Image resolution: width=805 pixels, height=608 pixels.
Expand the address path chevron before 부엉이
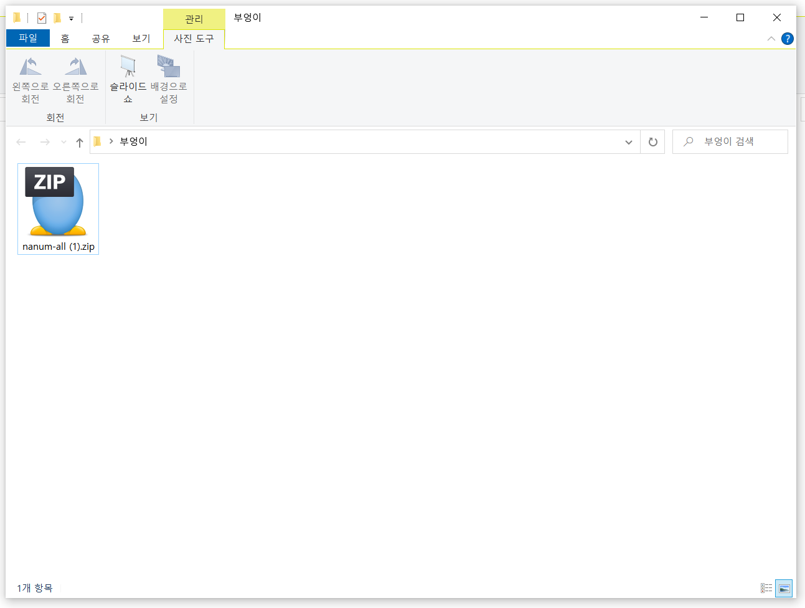[x=111, y=141]
